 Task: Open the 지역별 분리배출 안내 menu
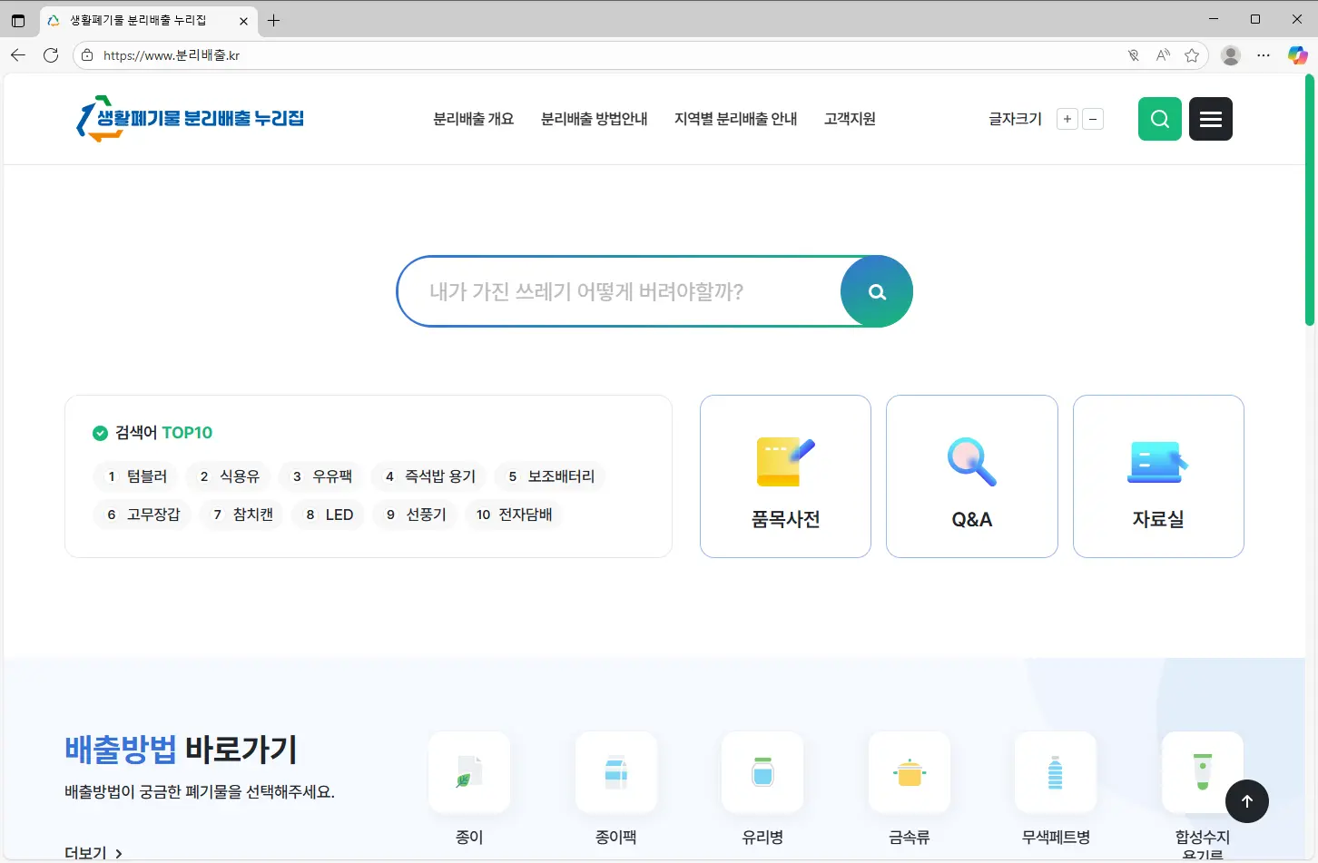735,119
